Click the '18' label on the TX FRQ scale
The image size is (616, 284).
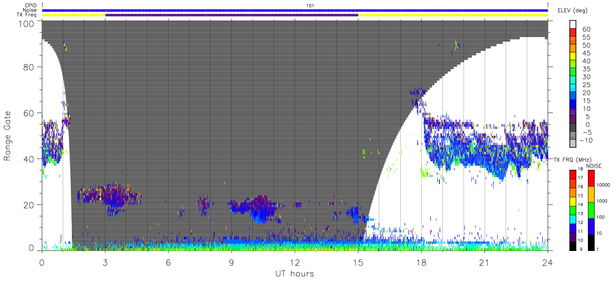[x=580, y=169]
